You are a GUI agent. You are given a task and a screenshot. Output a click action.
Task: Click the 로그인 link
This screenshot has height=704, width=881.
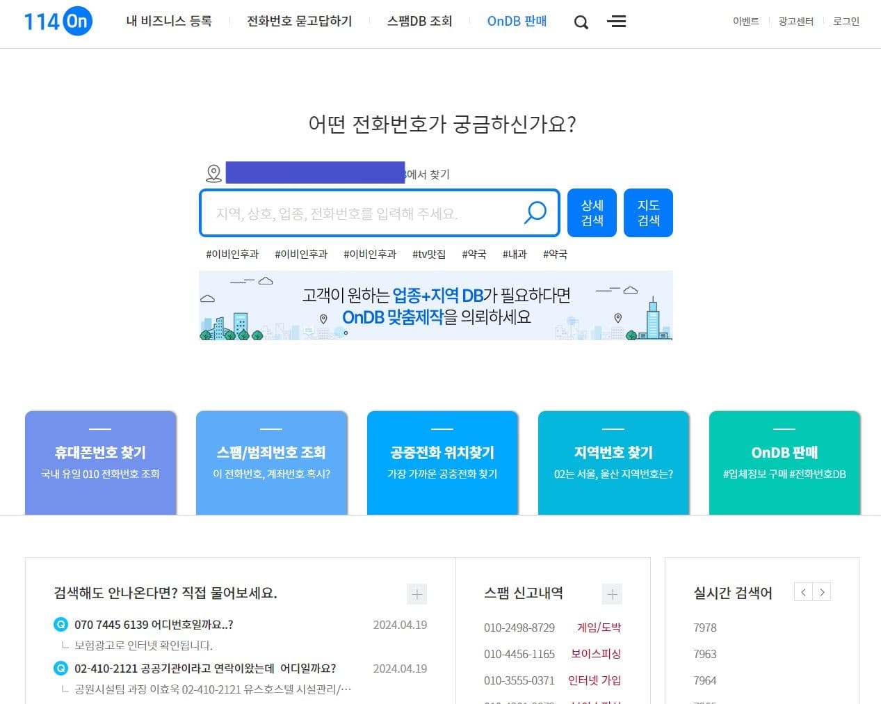845,22
